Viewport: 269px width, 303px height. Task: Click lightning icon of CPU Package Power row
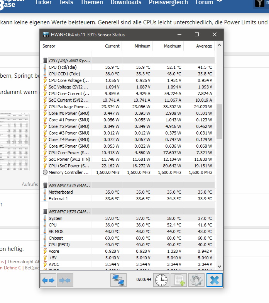[x=45, y=107]
